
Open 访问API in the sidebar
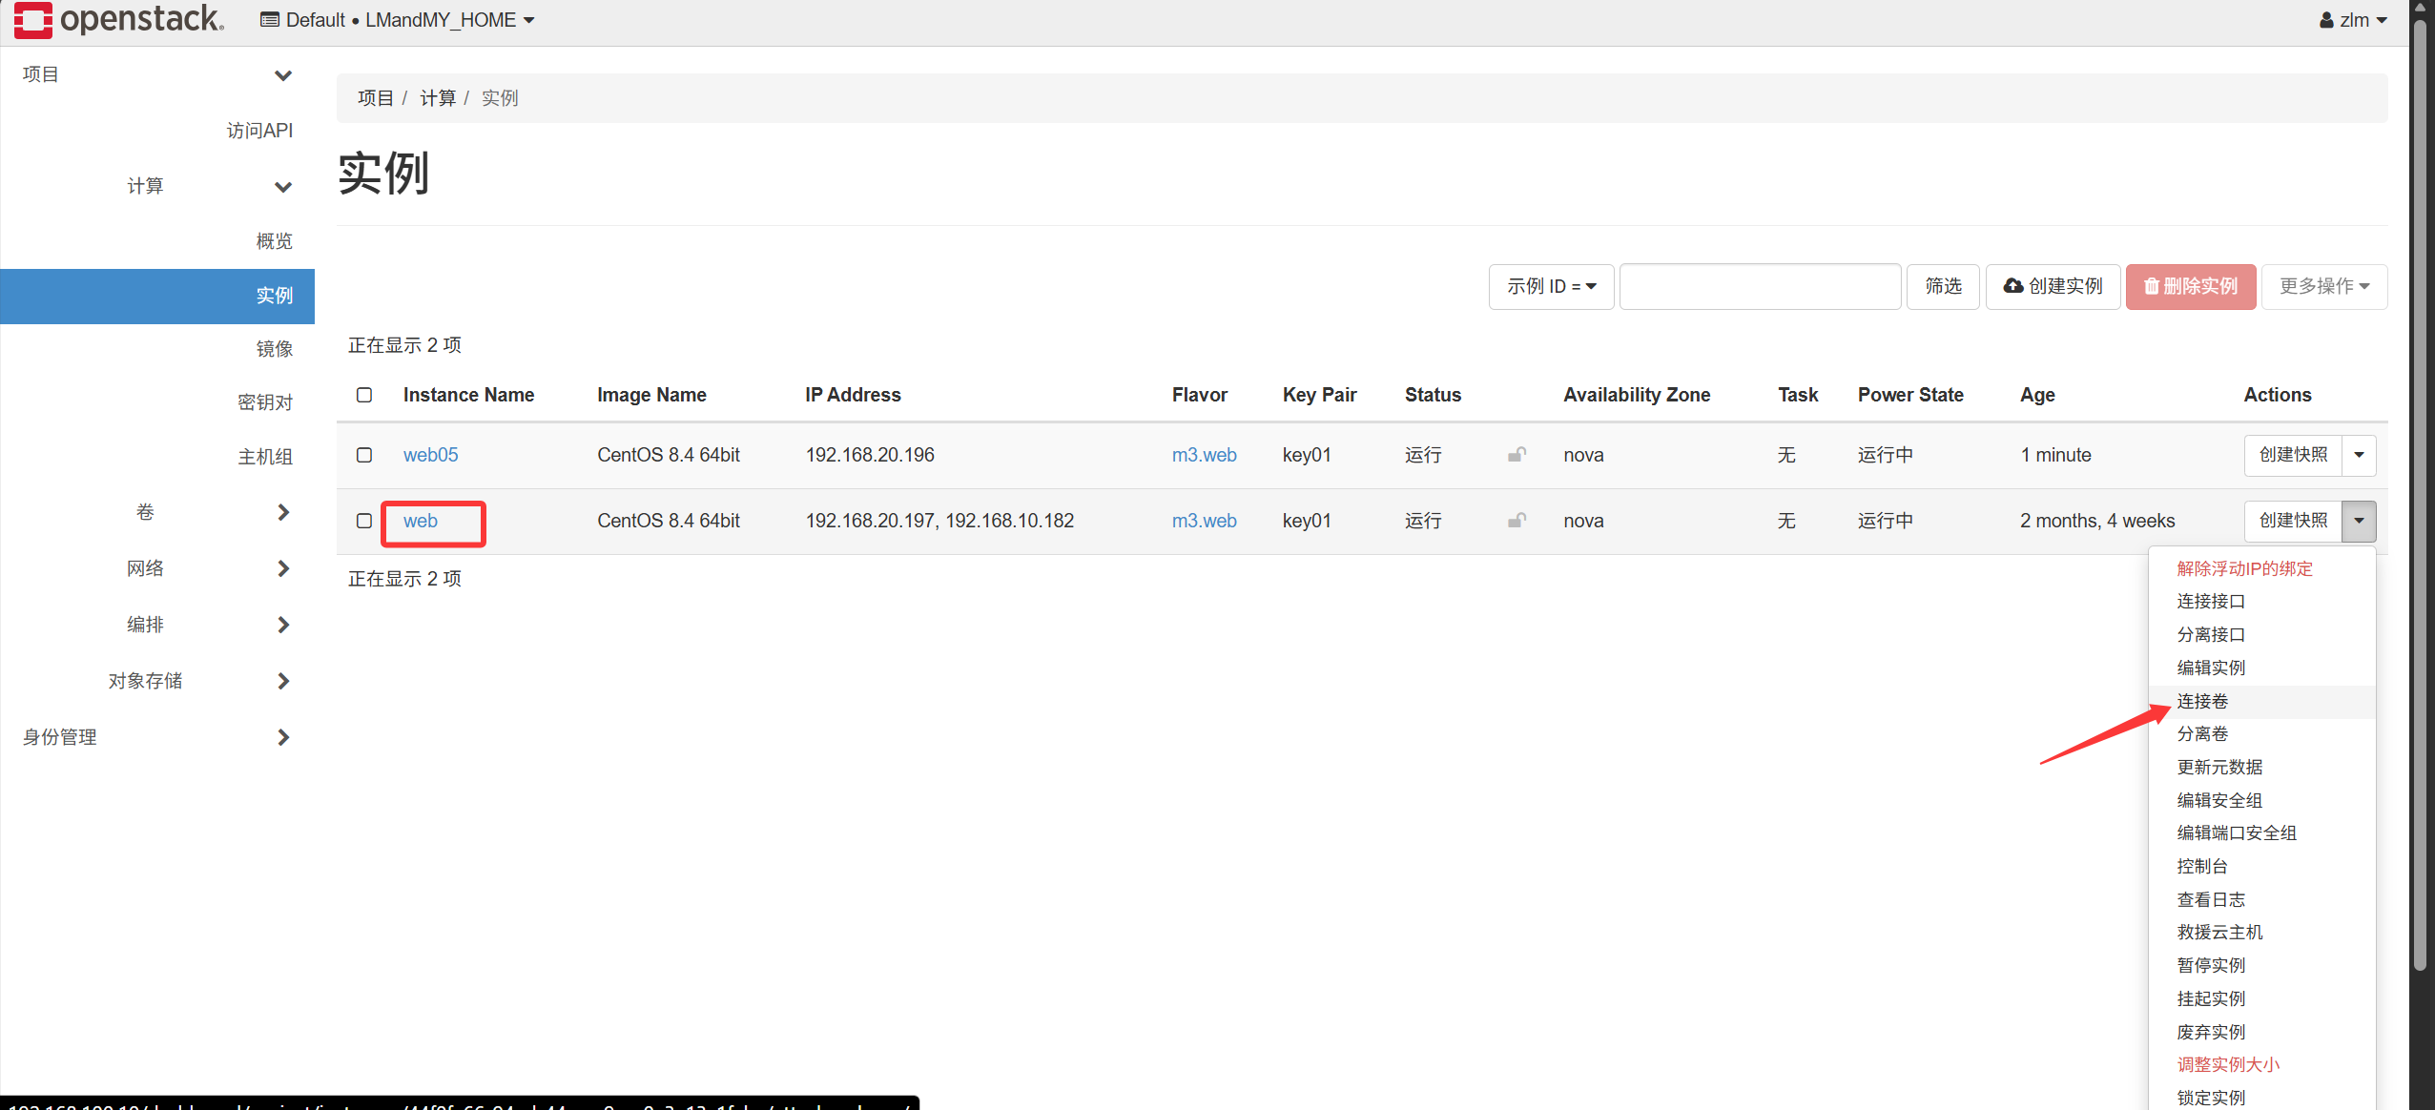259,131
